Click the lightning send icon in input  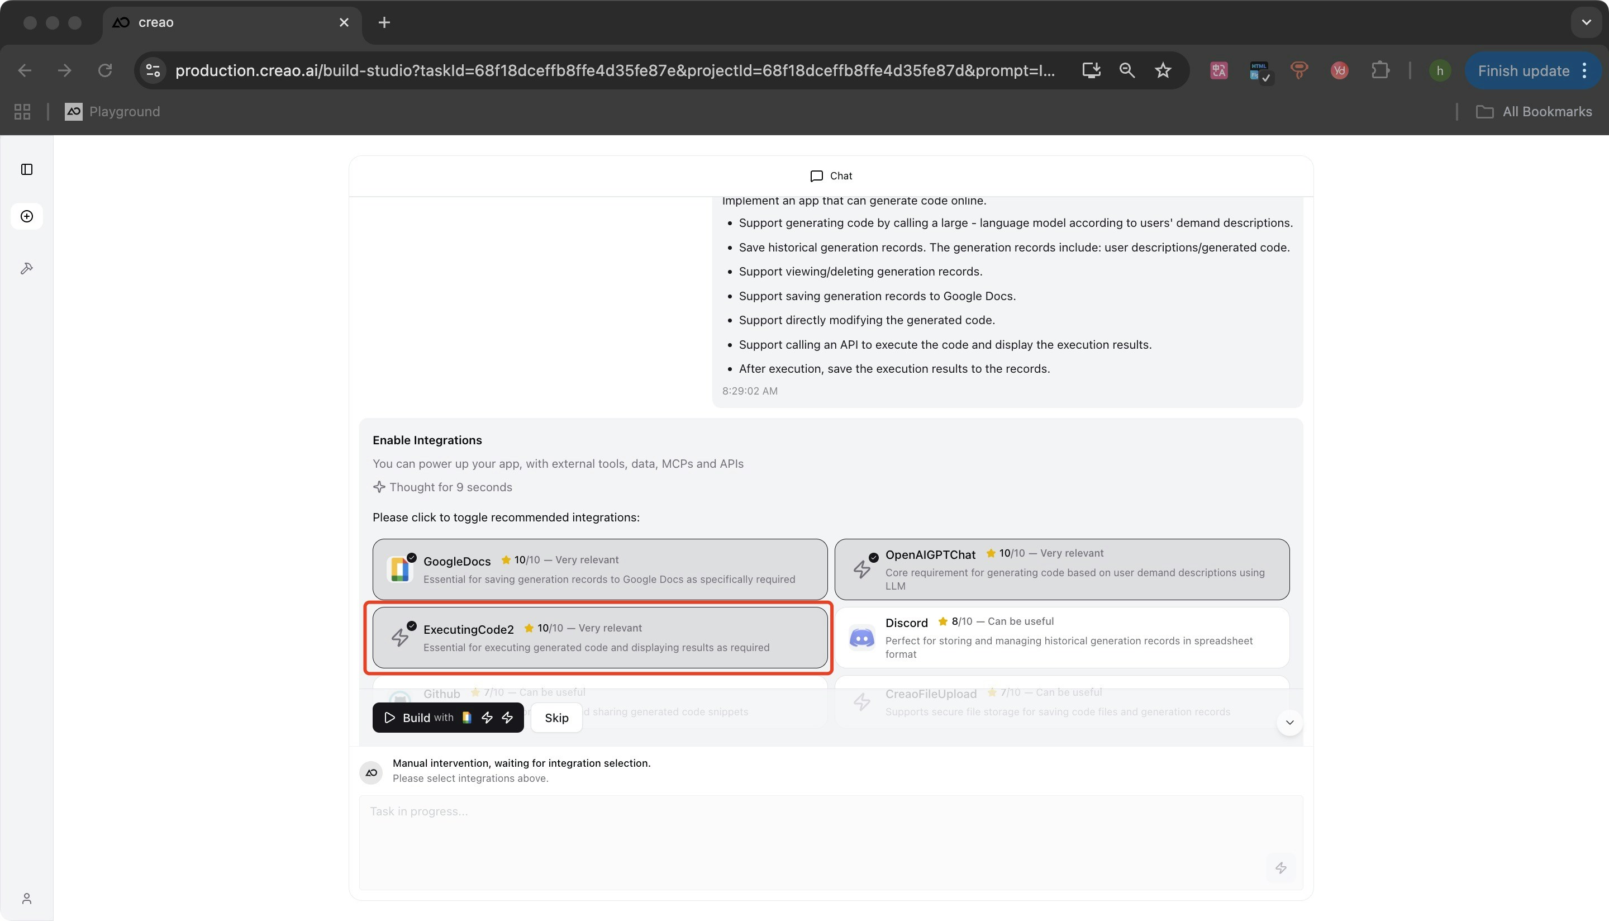coord(1280,868)
